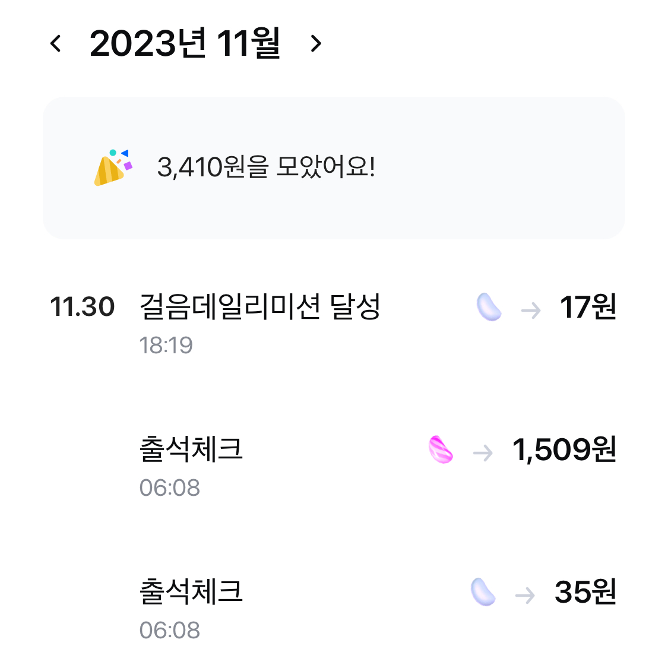Select the 06:08 time on the second 출석체크
The height and width of the screenshot is (668, 668).
click(x=170, y=630)
